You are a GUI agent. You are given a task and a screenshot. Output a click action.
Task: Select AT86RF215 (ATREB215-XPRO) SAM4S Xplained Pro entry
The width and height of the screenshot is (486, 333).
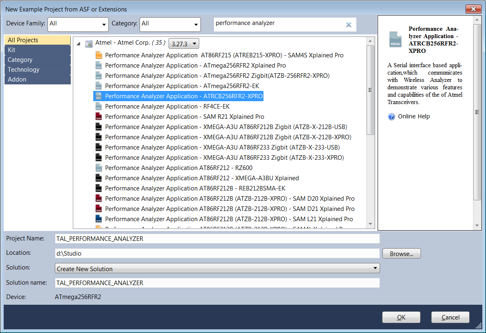pos(224,55)
